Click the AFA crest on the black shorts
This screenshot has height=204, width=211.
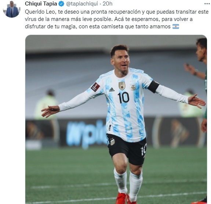tap(113, 142)
